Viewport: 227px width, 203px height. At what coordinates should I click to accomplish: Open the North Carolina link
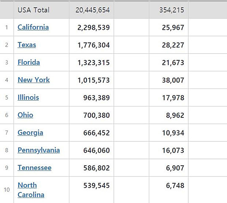coord(31,190)
